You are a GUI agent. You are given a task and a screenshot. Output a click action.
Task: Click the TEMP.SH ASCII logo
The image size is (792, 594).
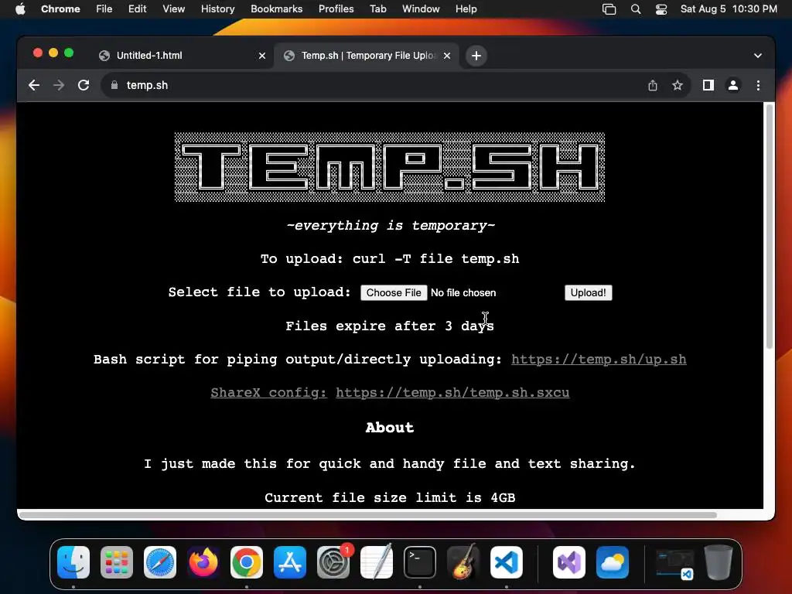390,167
